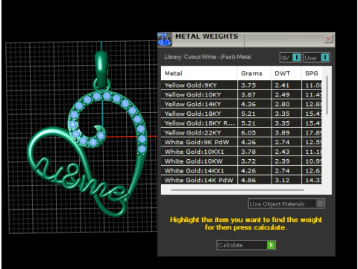Select the White Gold:14K PdW row
The image size is (358, 269).
coord(242,180)
